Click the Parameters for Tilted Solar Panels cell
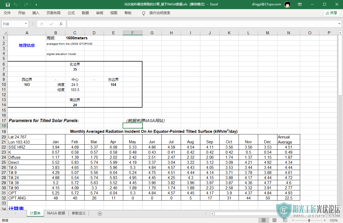 (44, 120)
